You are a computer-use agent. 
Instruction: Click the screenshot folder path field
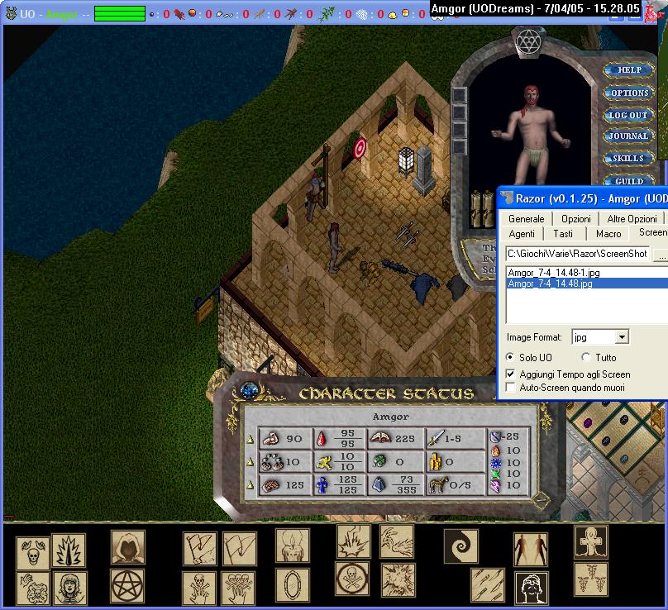click(x=577, y=254)
